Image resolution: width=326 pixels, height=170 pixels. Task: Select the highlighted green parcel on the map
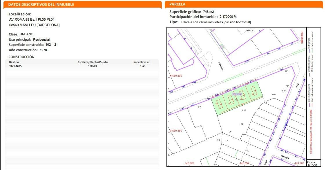[x=237, y=98]
